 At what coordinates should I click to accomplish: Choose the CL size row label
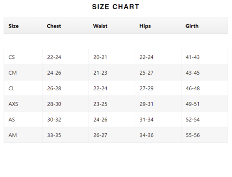[x=12, y=88]
